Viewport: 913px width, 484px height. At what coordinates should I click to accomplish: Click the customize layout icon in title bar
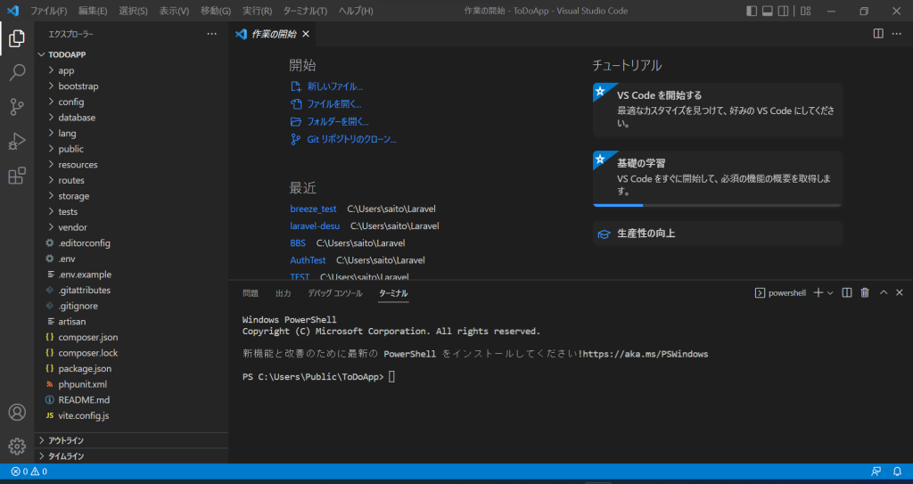pos(806,11)
